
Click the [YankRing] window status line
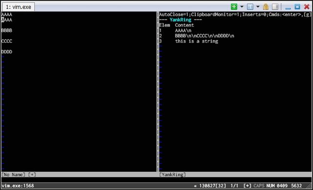point(235,175)
